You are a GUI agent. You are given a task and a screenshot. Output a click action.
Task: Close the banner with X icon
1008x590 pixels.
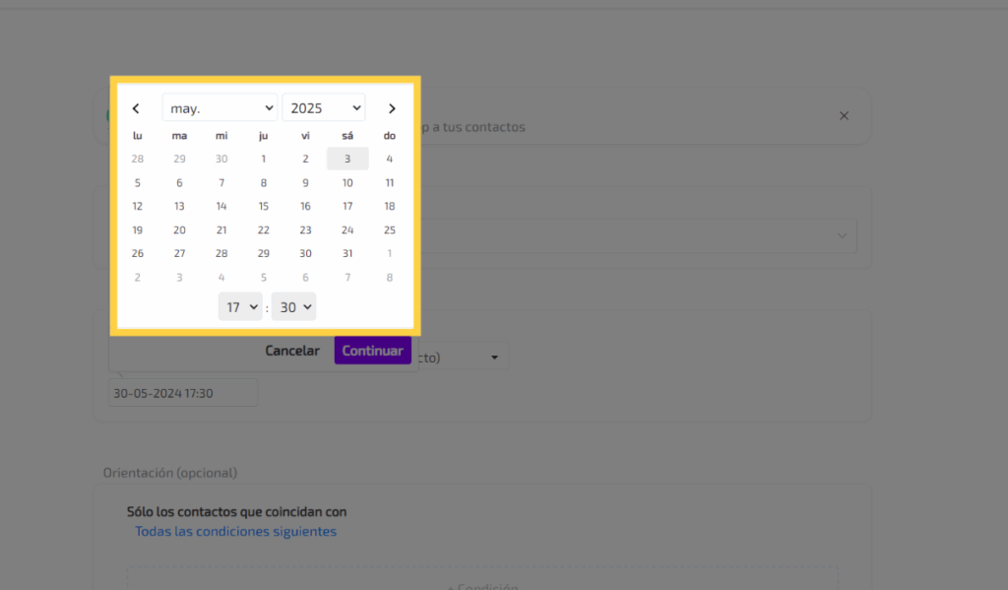click(x=844, y=116)
